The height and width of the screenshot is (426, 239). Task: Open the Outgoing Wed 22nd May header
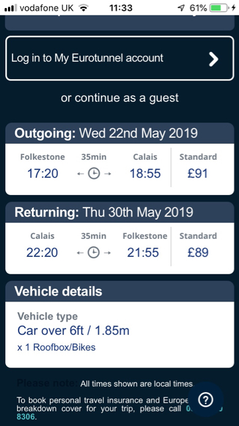[119, 133]
